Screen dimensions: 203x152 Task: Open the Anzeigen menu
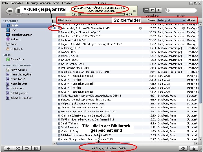point(45,3)
